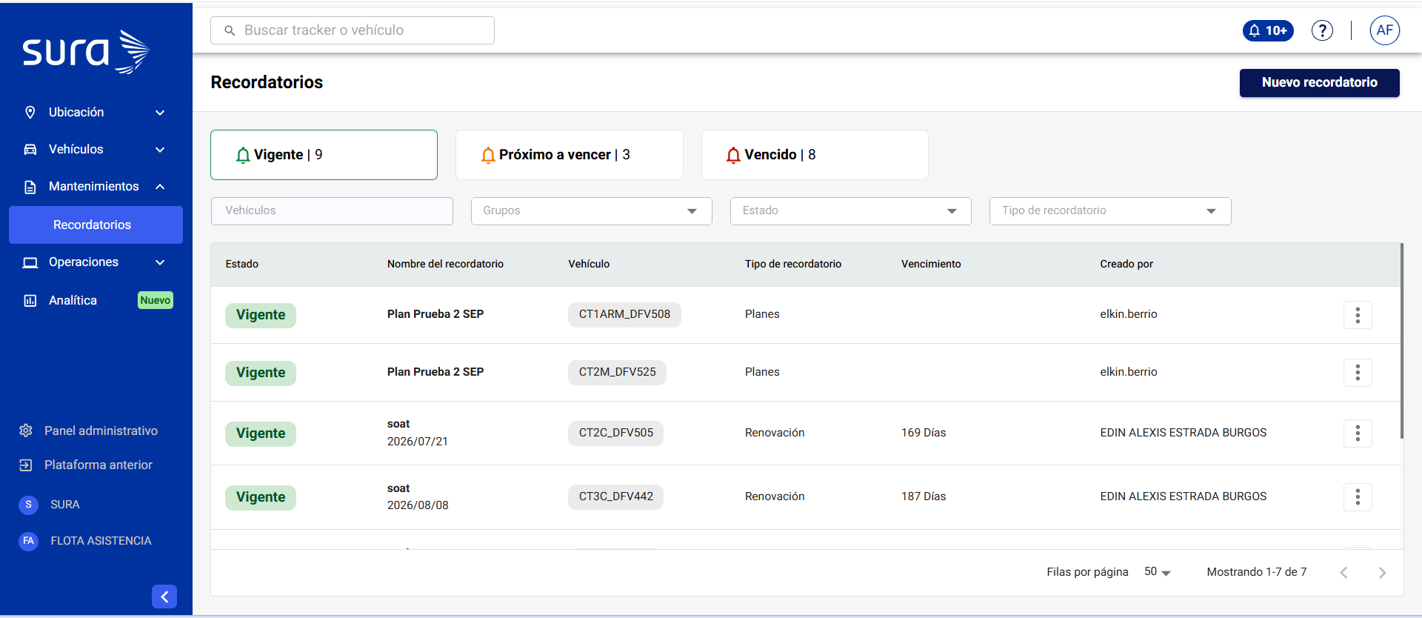Click the Analítica chart icon
The image size is (1422, 618).
coord(30,300)
